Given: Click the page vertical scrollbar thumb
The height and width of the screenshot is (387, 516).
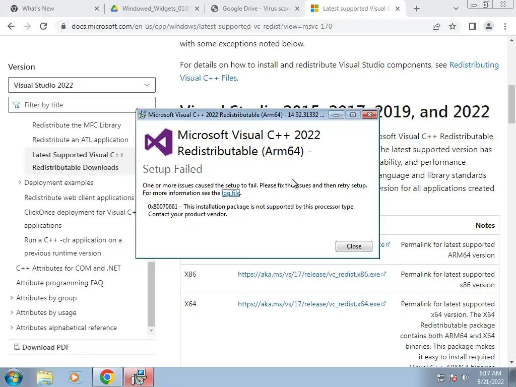Looking at the screenshot, I should (x=511, y=104).
